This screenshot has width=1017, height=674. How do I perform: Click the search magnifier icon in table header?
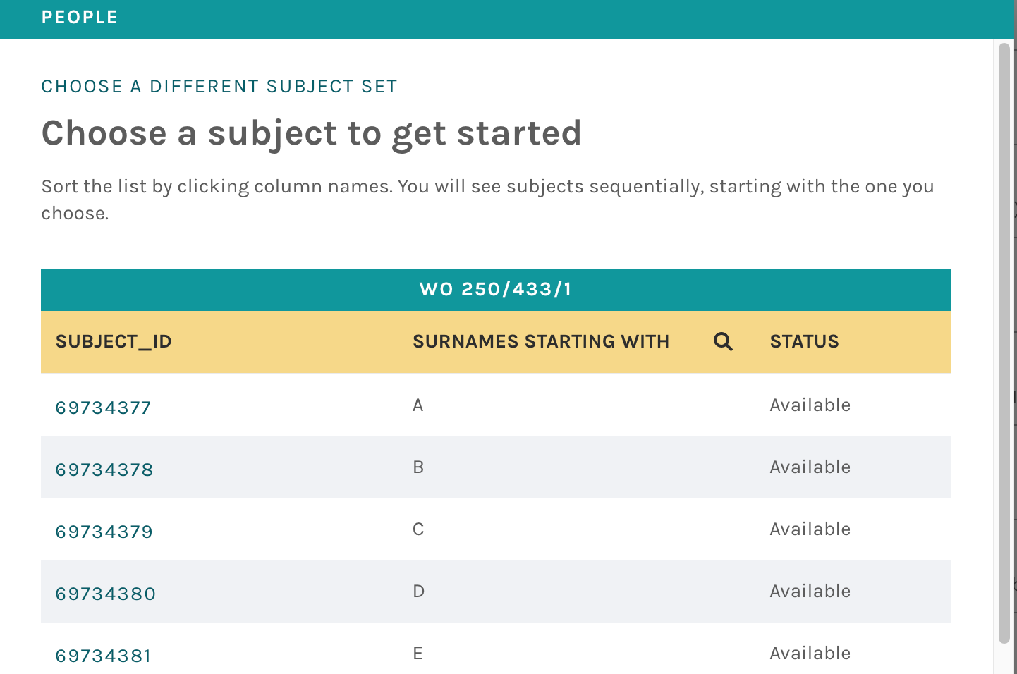(723, 342)
